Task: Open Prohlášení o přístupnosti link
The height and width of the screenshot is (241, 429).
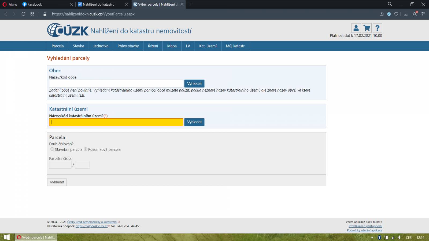Action: pos(365,226)
